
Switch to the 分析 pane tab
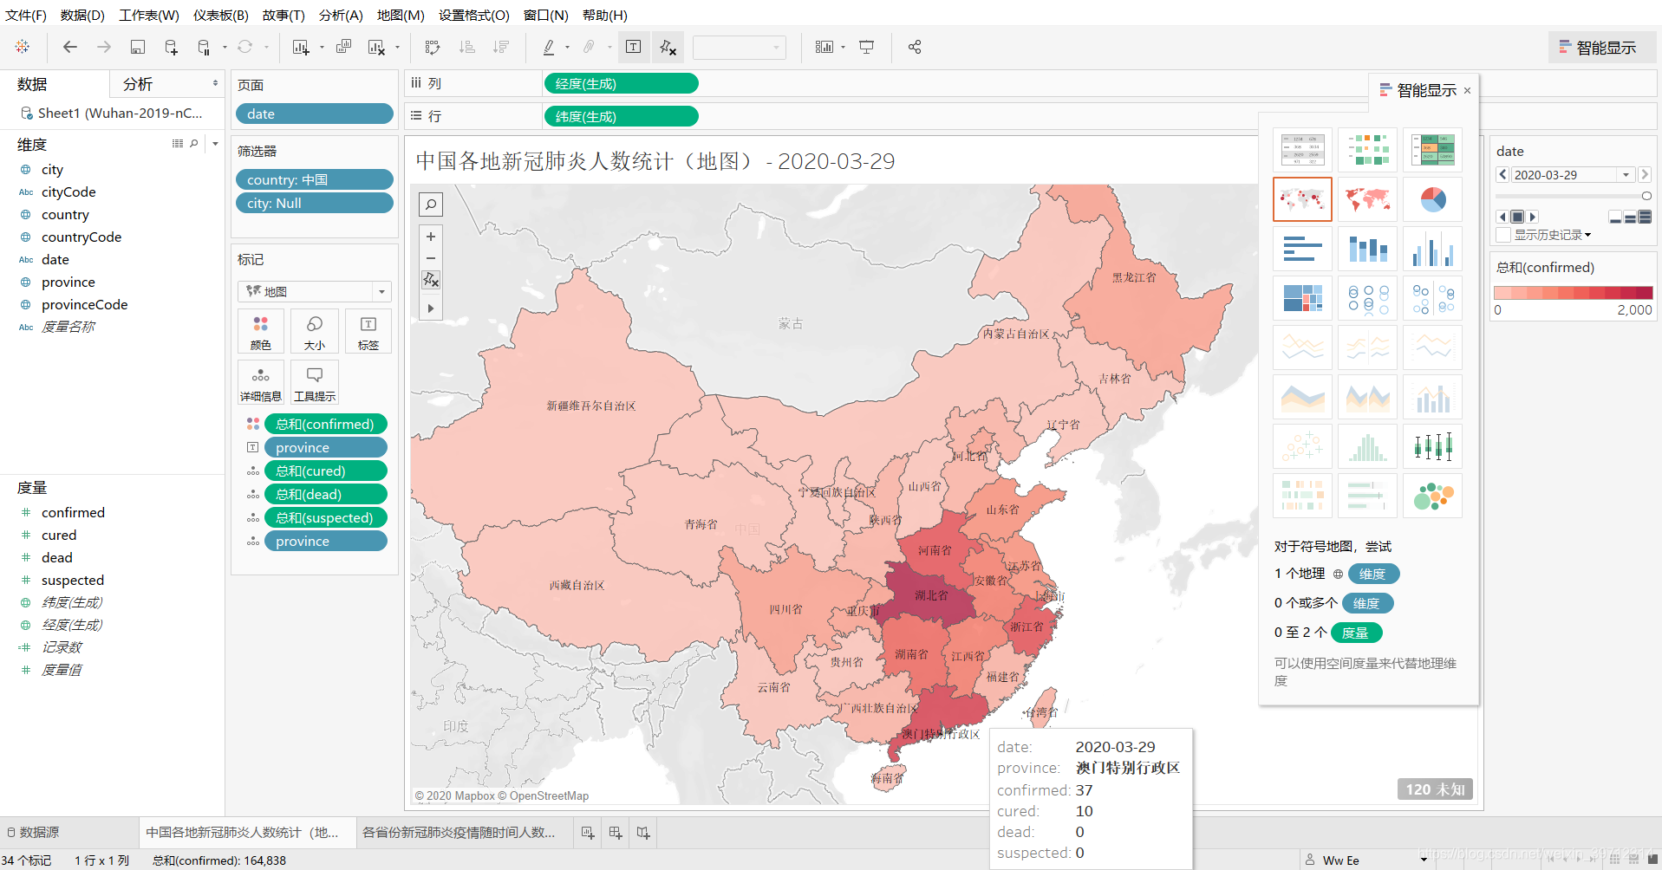(138, 84)
